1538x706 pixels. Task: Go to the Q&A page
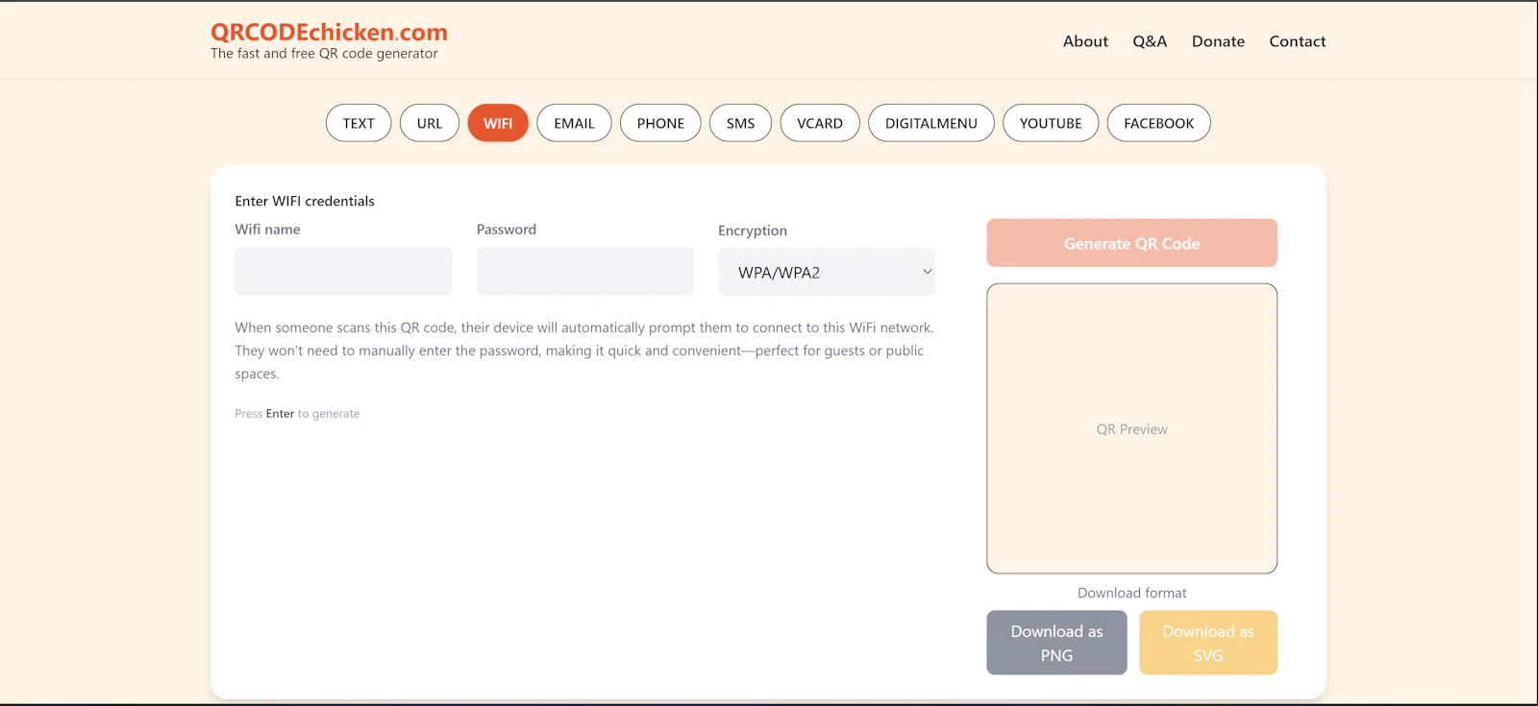pyautogui.click(x=1150, y=41)
